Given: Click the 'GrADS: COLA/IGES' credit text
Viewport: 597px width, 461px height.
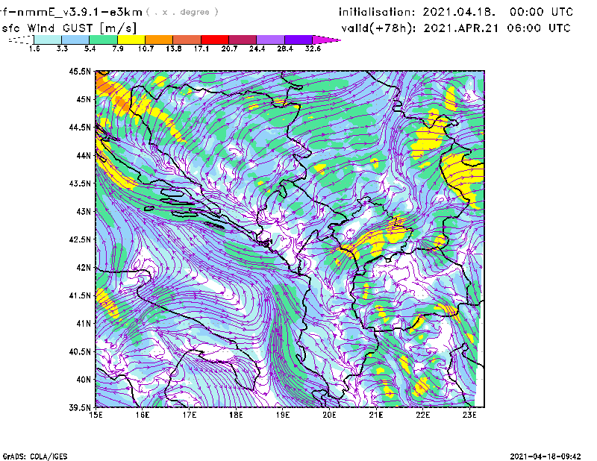Looking at the screenshot, I should point(35,457).
